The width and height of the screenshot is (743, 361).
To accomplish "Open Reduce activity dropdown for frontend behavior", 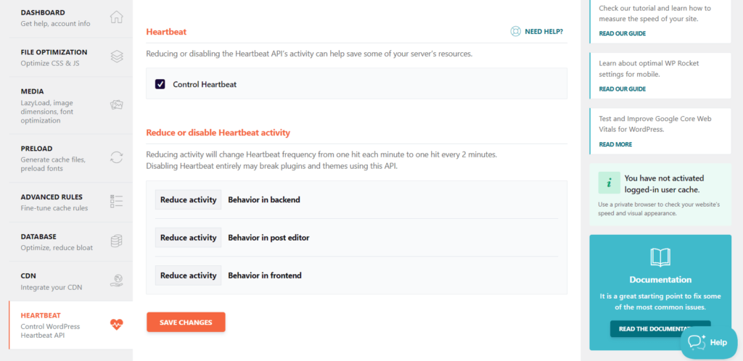I will point(188,275).
